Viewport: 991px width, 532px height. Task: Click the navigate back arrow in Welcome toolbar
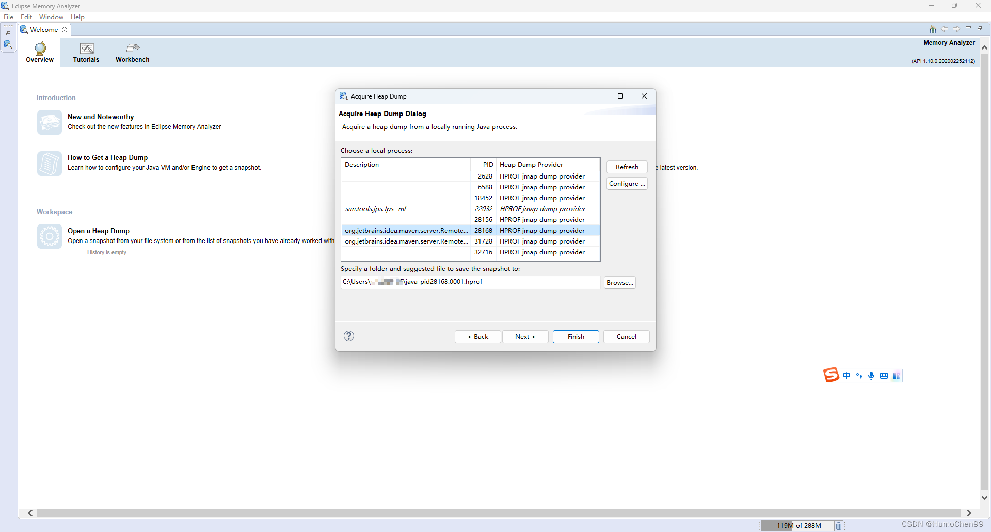(945, 29)
